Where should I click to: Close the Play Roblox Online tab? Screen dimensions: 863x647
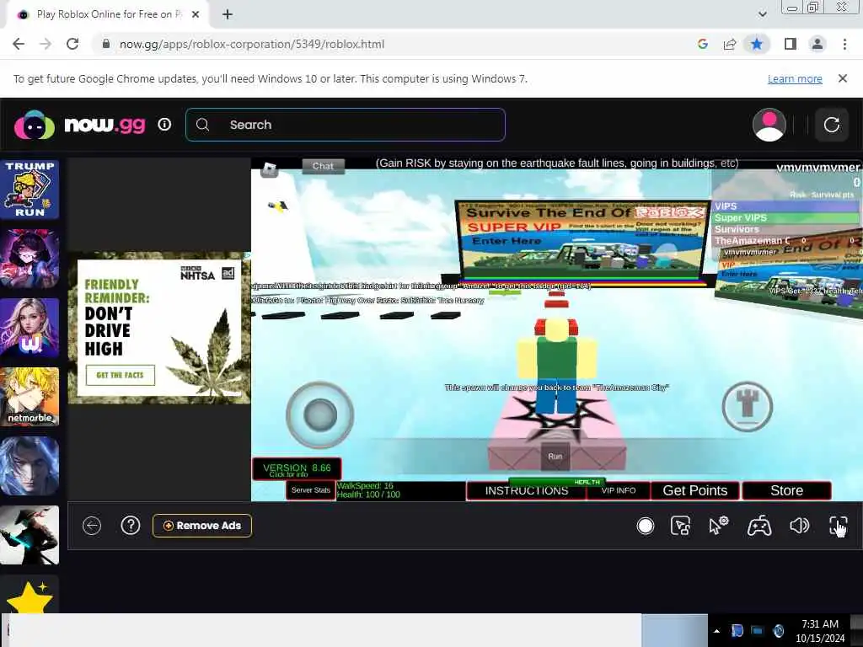click(x=196, y=14)
